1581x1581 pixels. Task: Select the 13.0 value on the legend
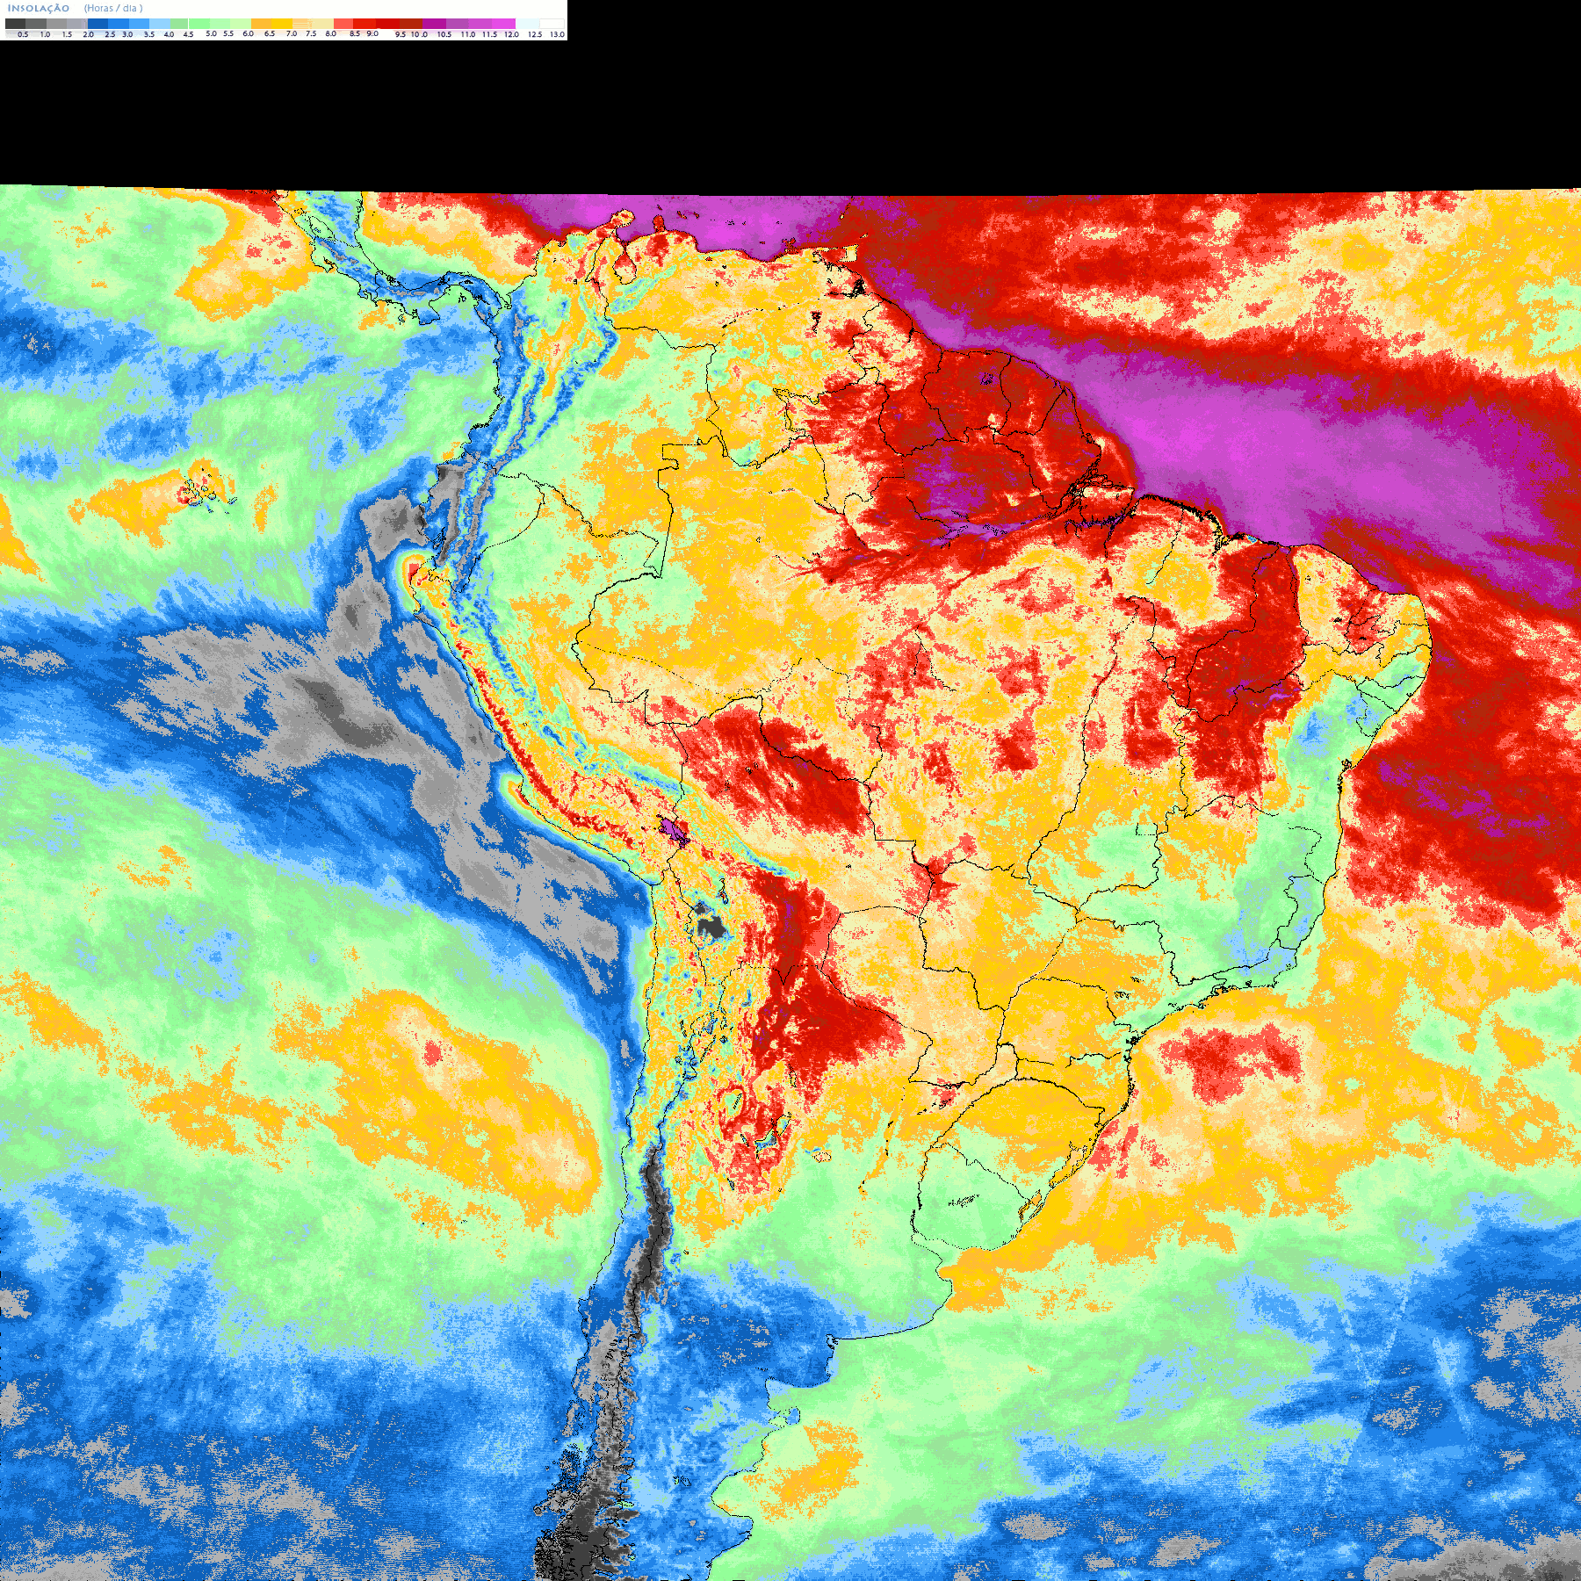(558, 34)
